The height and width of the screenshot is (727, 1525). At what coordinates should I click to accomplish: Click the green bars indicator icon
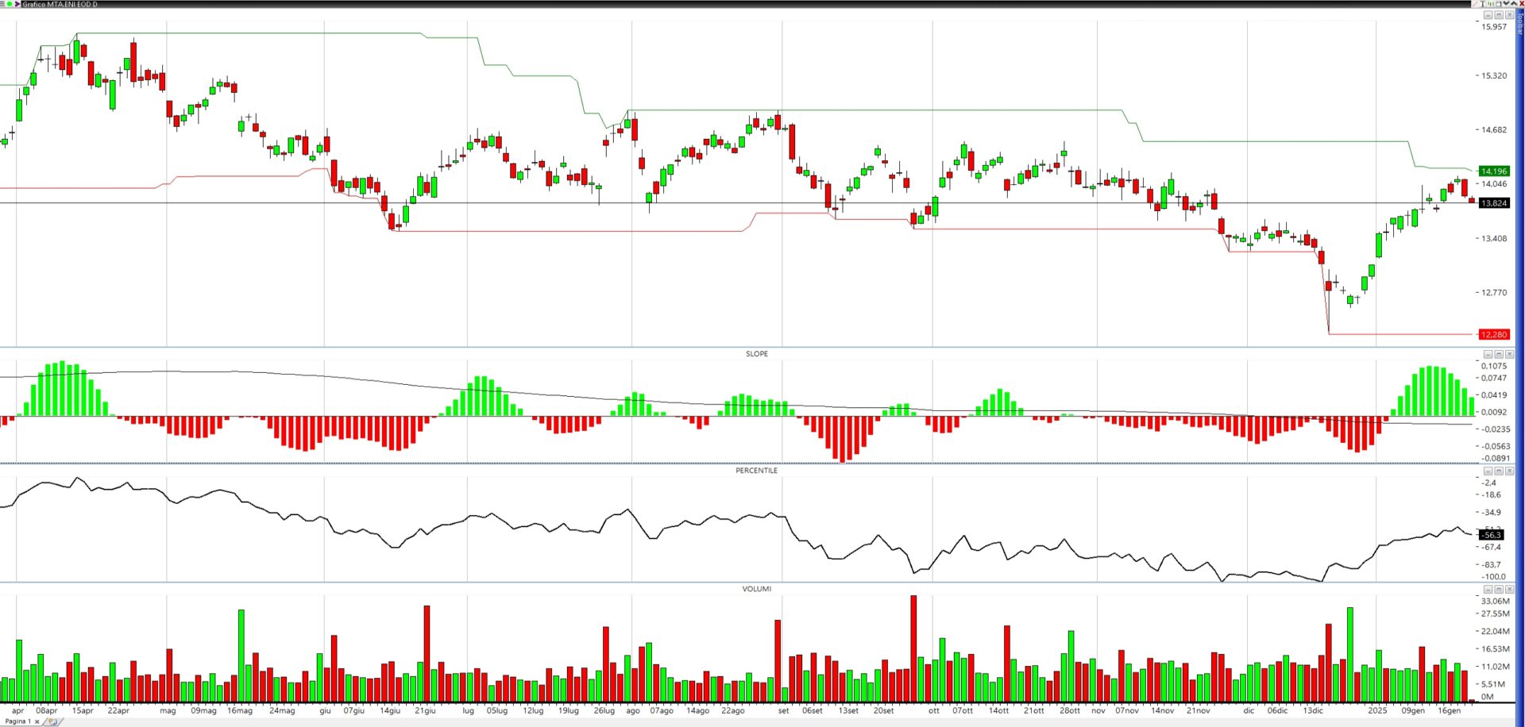coord(1491,4)
